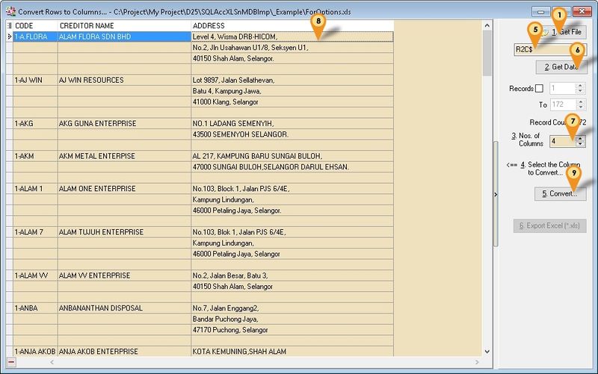The width and height of the screenshot is (598, 374).
Task: Open grid column chooser icon beside CODE header
Action: point(9,25)
